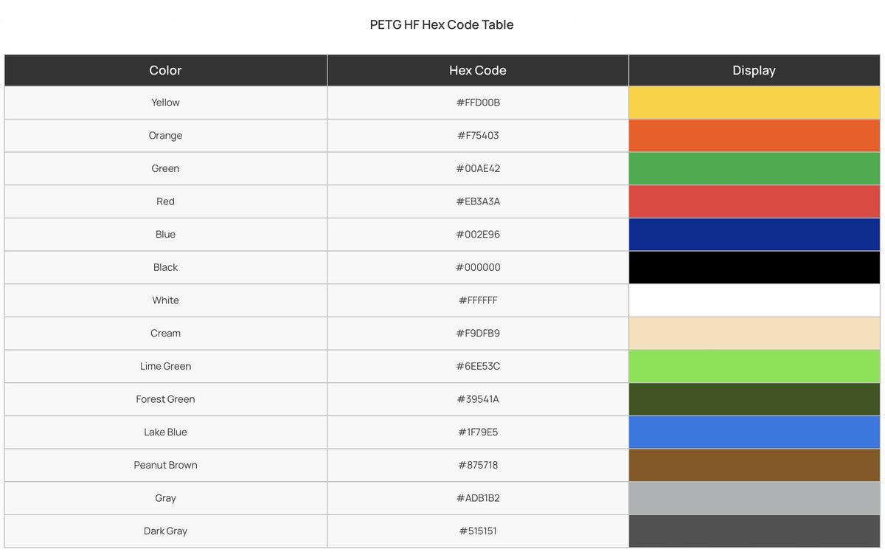Select the #ADB1B2 hex code cell
This screenshot has height=552, width=885.
[x=478, y=498]
